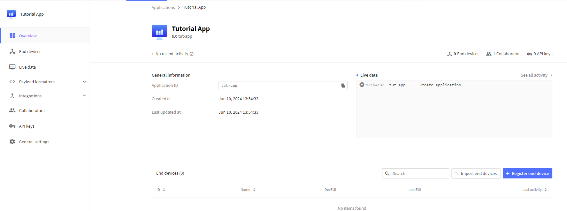
Task: Click the Collaborators people icon in sidebar
Action: (x=12, y=110)
